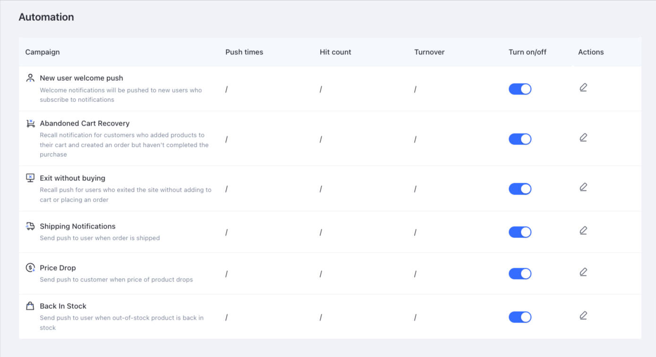Image resolution: width=656 pixels, height=357 pixels.
Task: Toggle the Exit without buying switch
Action: tap(520, 189)
